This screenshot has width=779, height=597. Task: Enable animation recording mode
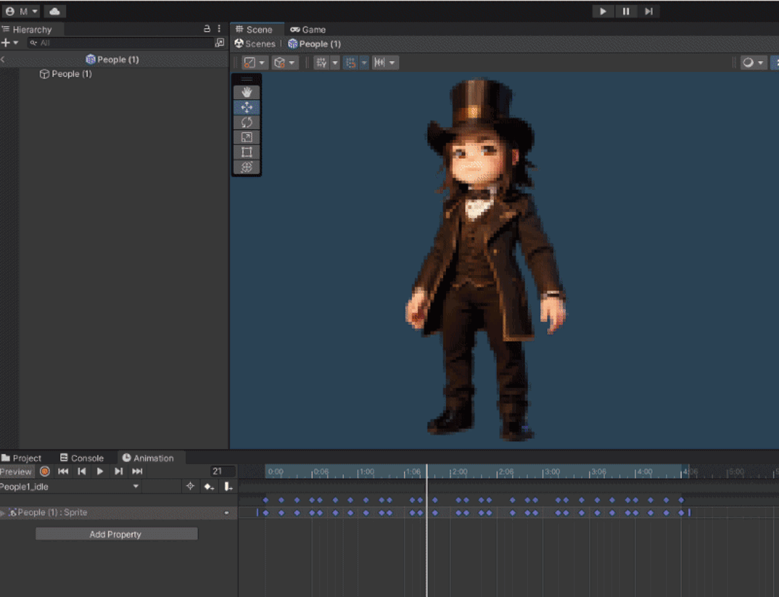(x=44, y=471)
